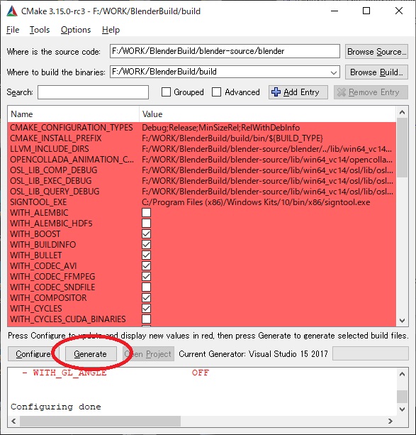This screenshot has width=416, height=435.
Task: Click the output log scroll up arrow
Action: [x=402, y=374]
